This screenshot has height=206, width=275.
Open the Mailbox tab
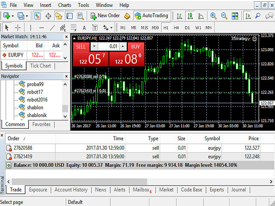tap(142, 190)
